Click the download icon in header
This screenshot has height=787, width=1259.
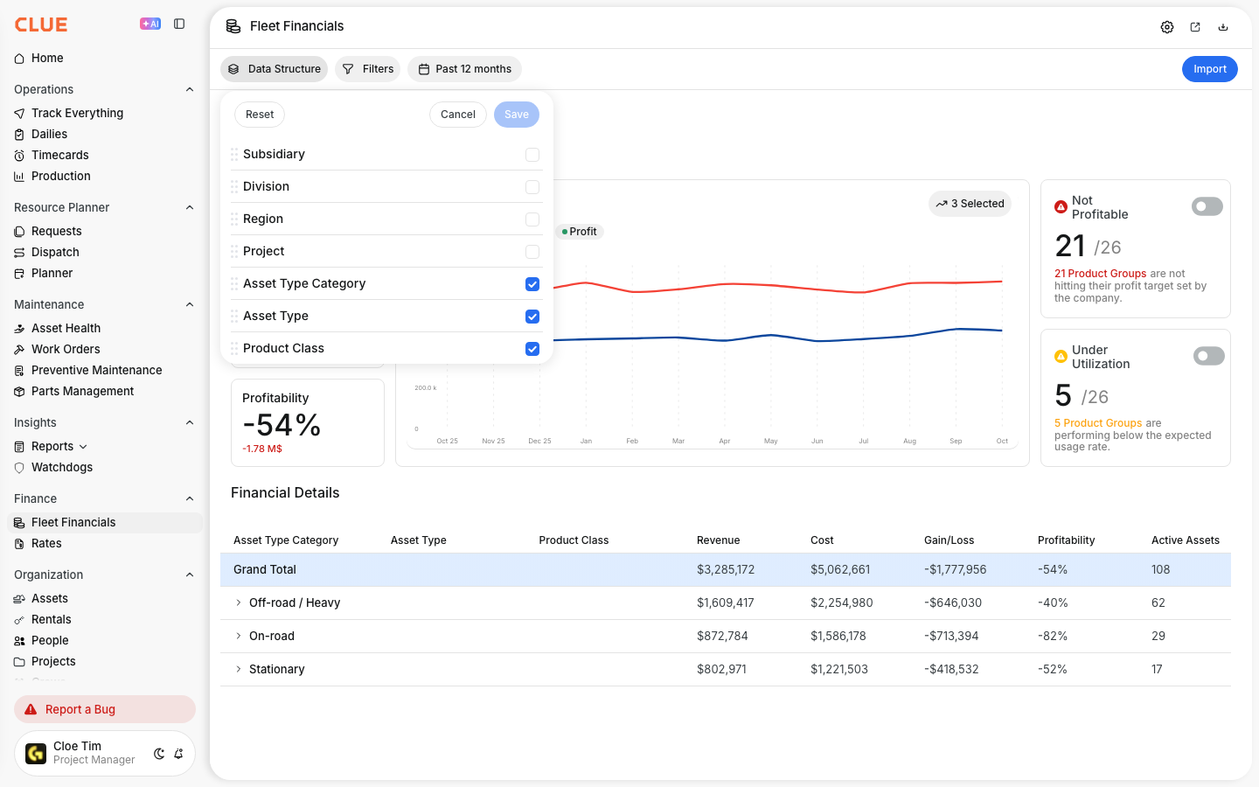1223,27
